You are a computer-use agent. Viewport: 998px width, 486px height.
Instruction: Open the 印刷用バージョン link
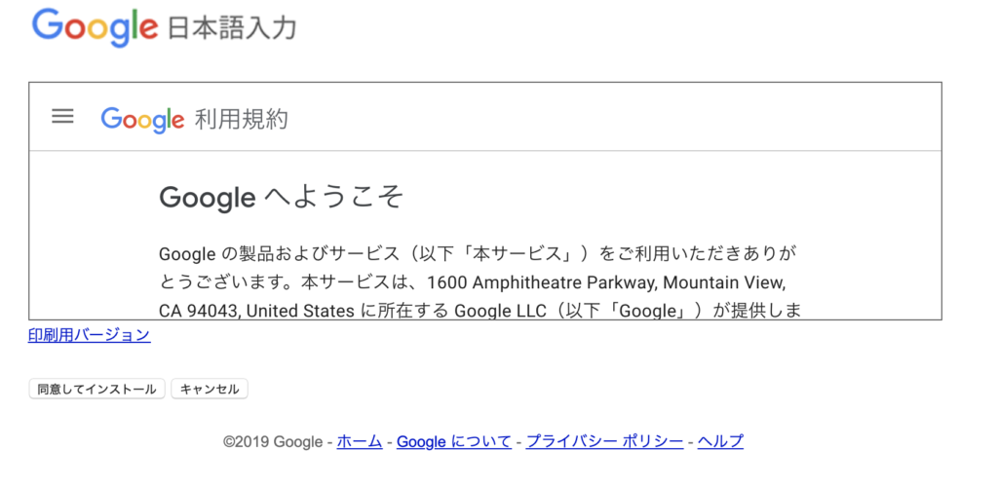tap(89, 335)
